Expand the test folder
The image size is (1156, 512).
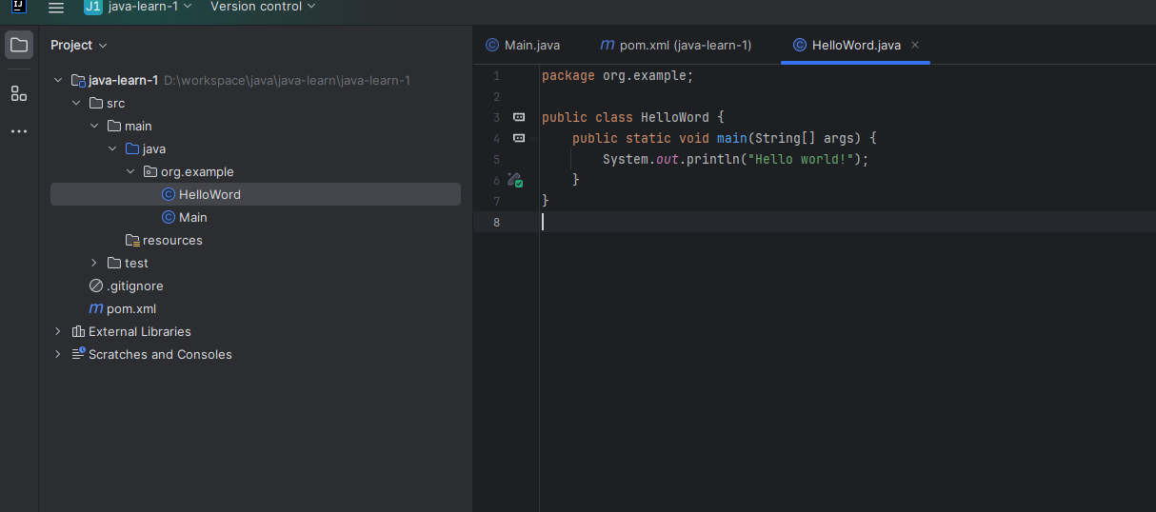pyautogui.click(x=94, y=263)
